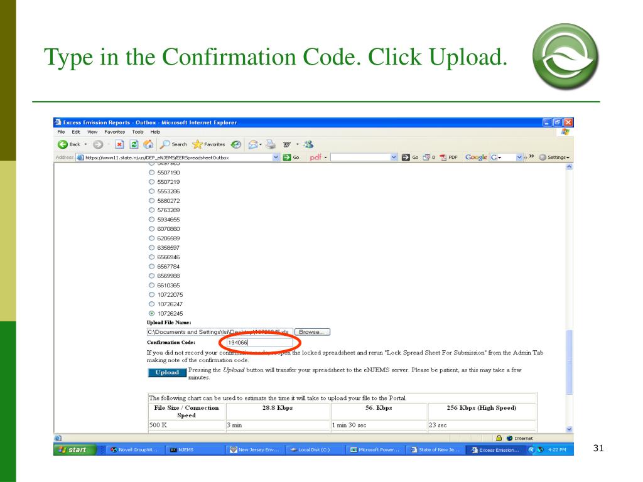The width and height of the screenshot is (643, 482).
Task: Open the Back button history dropdown arrow
Action: pos(85,145)
